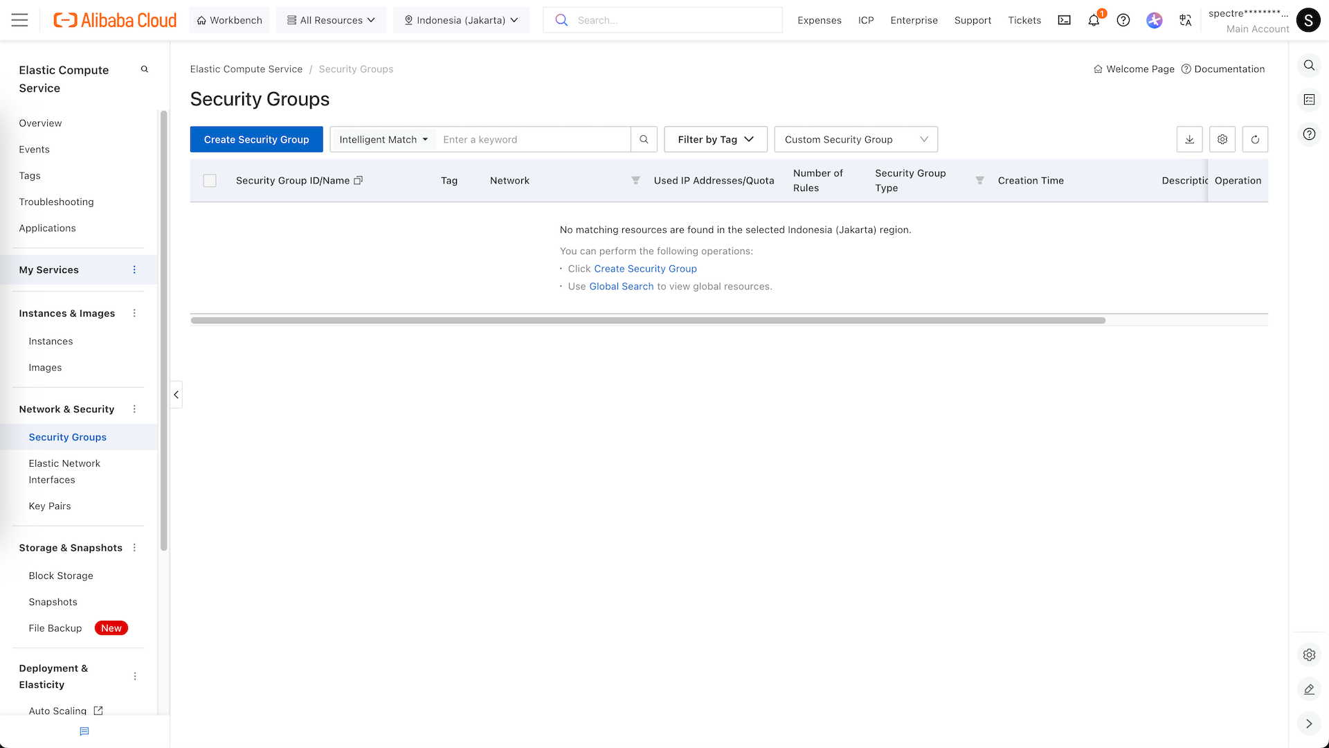Open the notifications bell
The image size is (1329, 748).
pos(1094,20)
